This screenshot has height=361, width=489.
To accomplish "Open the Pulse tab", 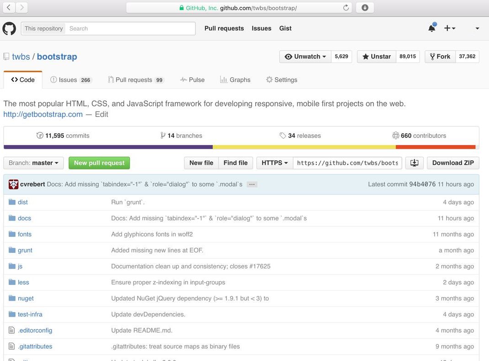I will [192, 80].
